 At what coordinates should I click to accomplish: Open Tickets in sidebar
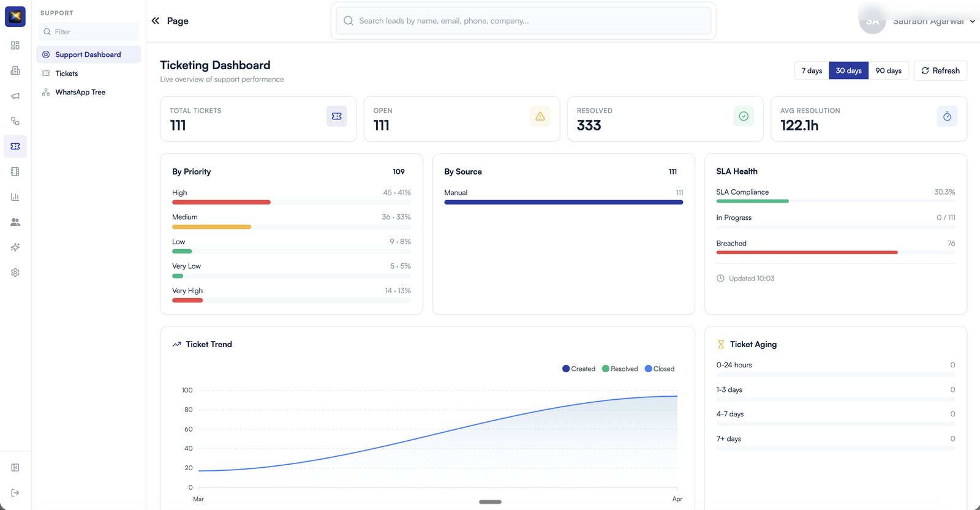click(89, 73)
